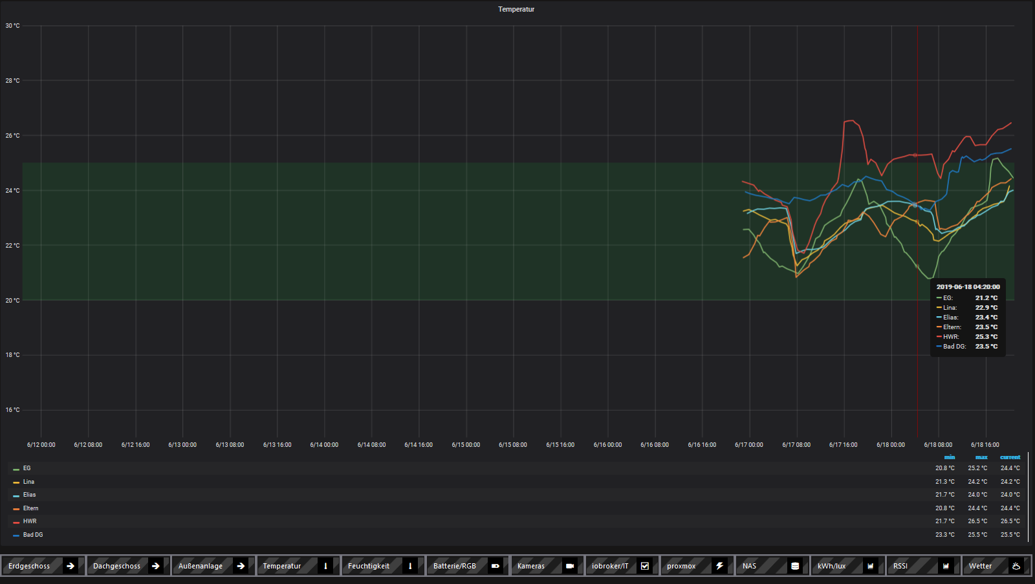Click the arrow icon on the Erdgeschoss button

[71, 566]
